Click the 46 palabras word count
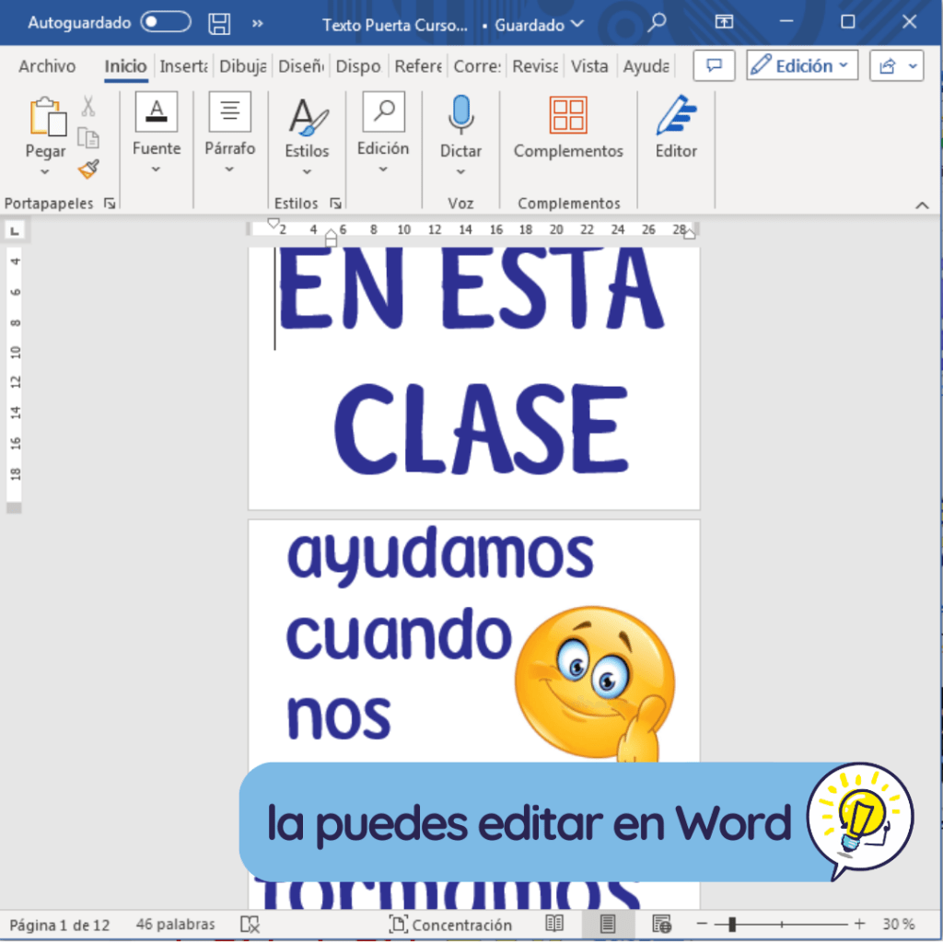The width and height of the screenshot is (943, 943). click(175, 924)
